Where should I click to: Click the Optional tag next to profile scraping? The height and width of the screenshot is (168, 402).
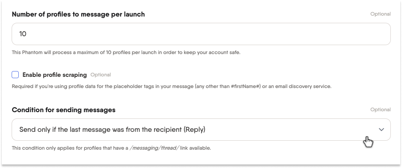tap(100, 75)
